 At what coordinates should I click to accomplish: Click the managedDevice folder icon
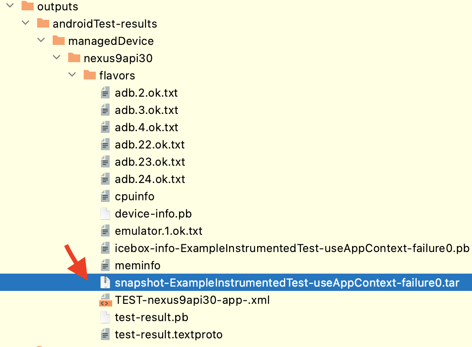(59, 40)
